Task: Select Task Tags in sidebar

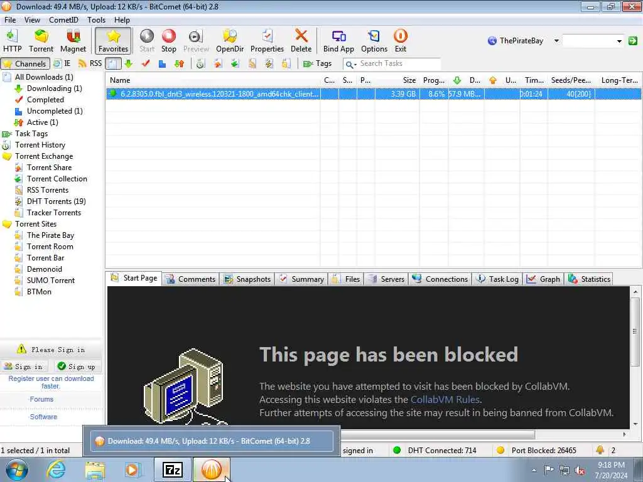Action: pos(31,134)
